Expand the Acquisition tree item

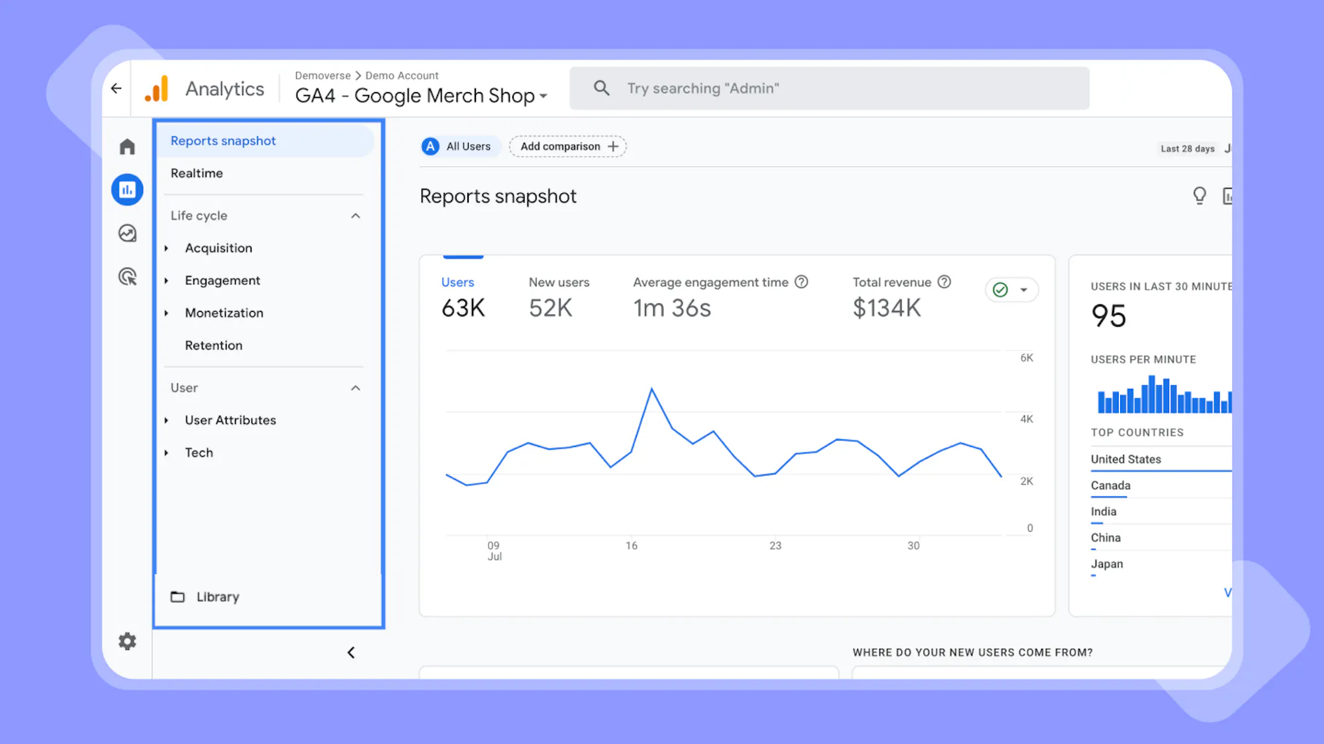[x=166, y=248]
